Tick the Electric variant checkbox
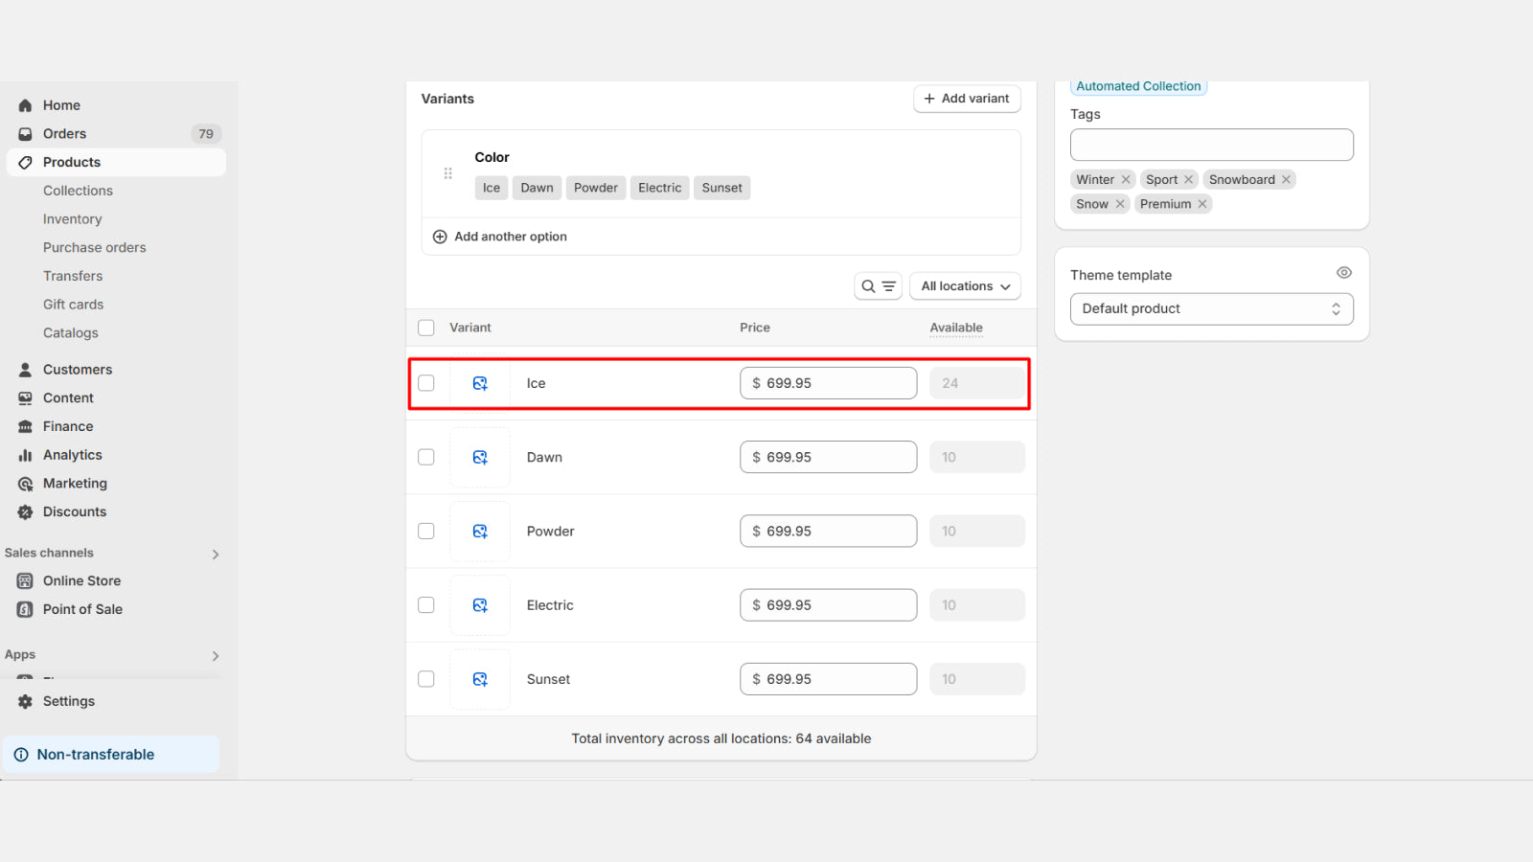The width and height of the screenshot is (1533, 862). click(426, 605)
